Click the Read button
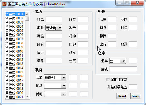The width and height of the screenshot is (146, 105). pyautogui.click(x=122, y=96)
